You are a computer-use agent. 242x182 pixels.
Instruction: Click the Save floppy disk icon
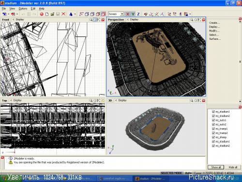(x=58, y=14)
